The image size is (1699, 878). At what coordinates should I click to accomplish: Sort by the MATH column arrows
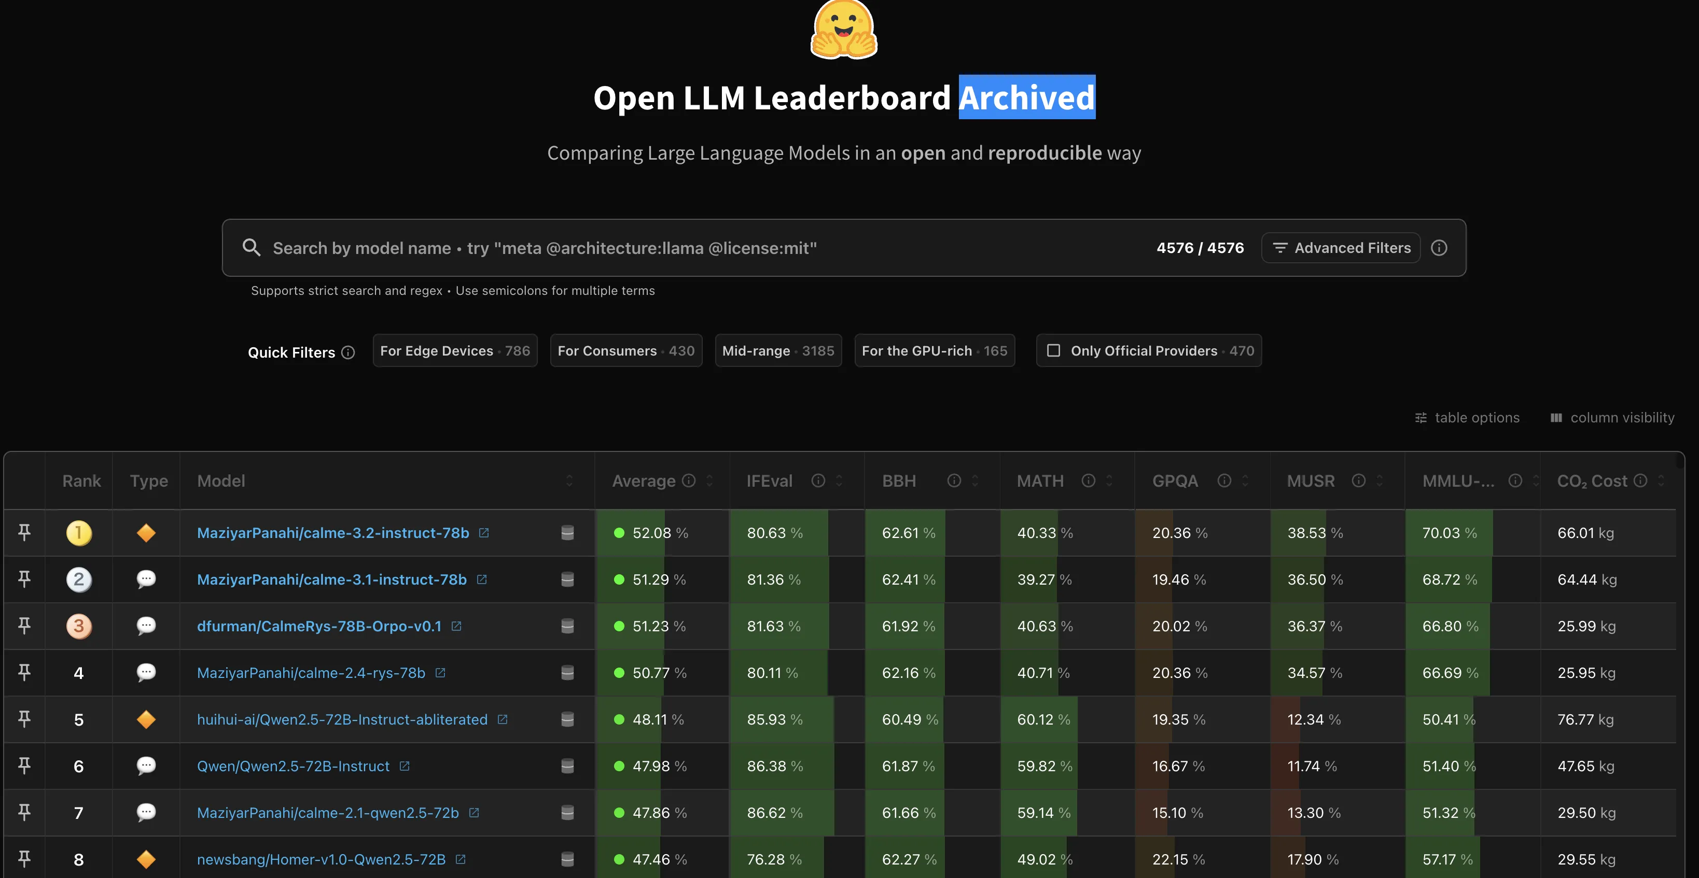1109,480
